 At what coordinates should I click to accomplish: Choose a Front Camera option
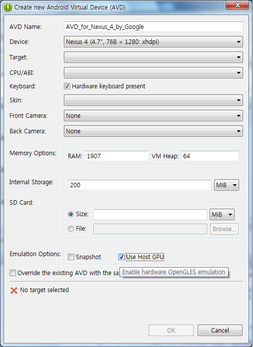pos(153,116)
